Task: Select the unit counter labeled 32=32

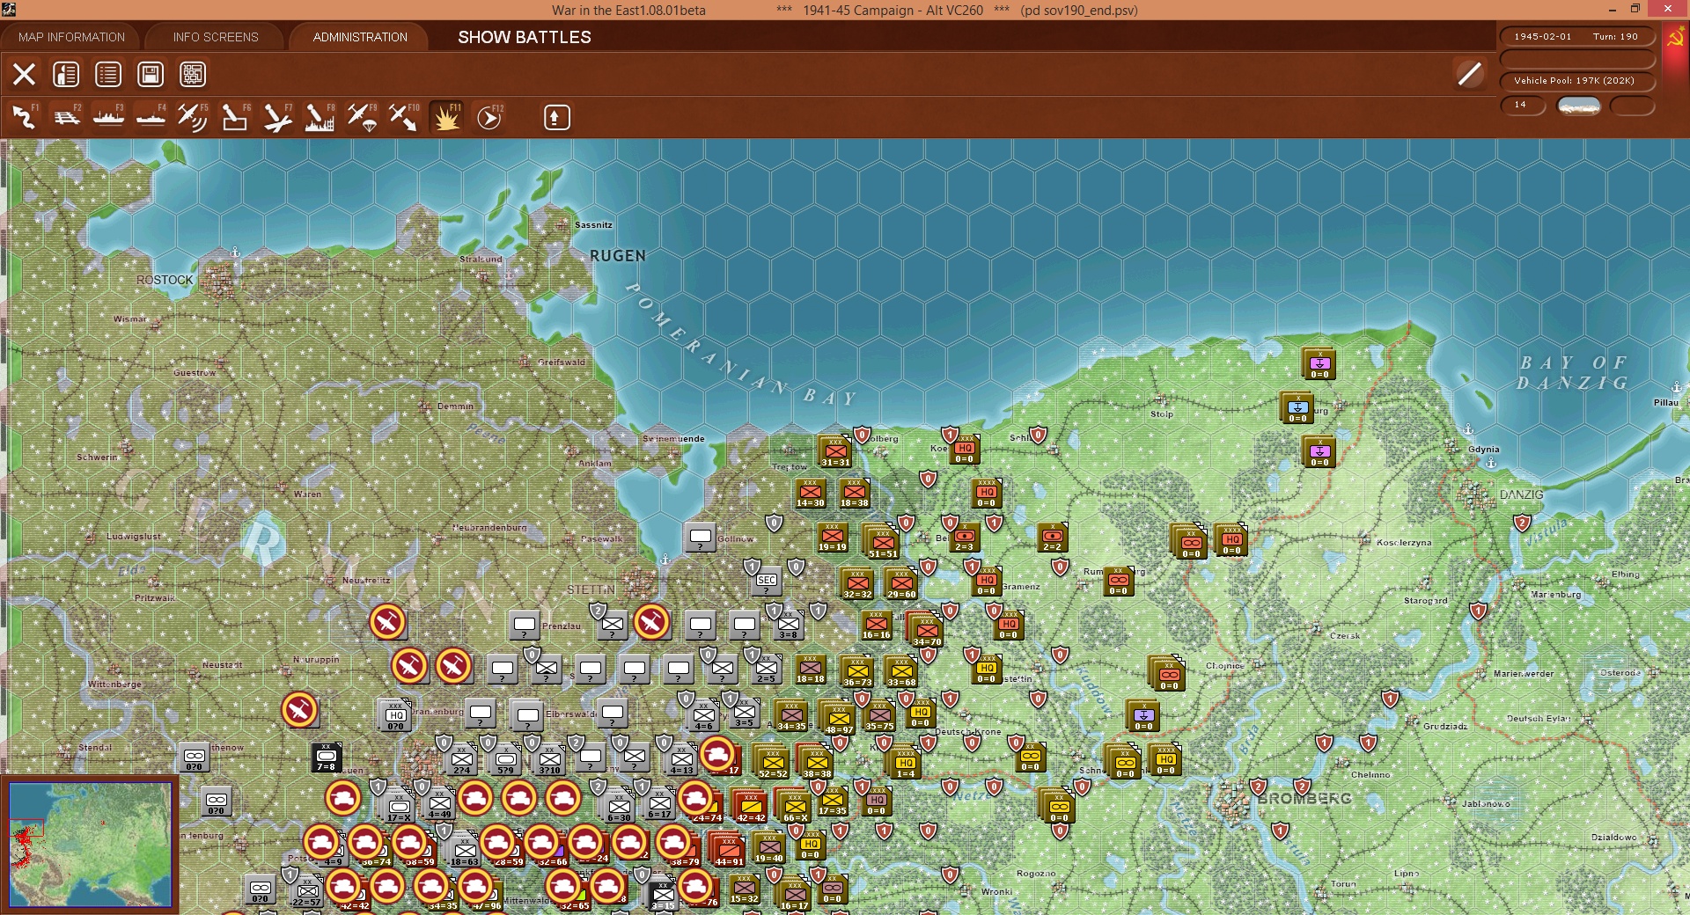Action: (x=857, y=584)
